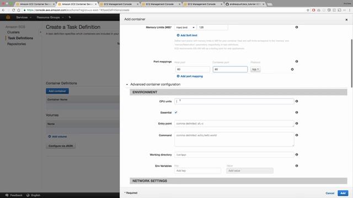This screenshot has height=198, width=353.
Task: Click the Env Variables Add key field
Action: tap(197, 171)
